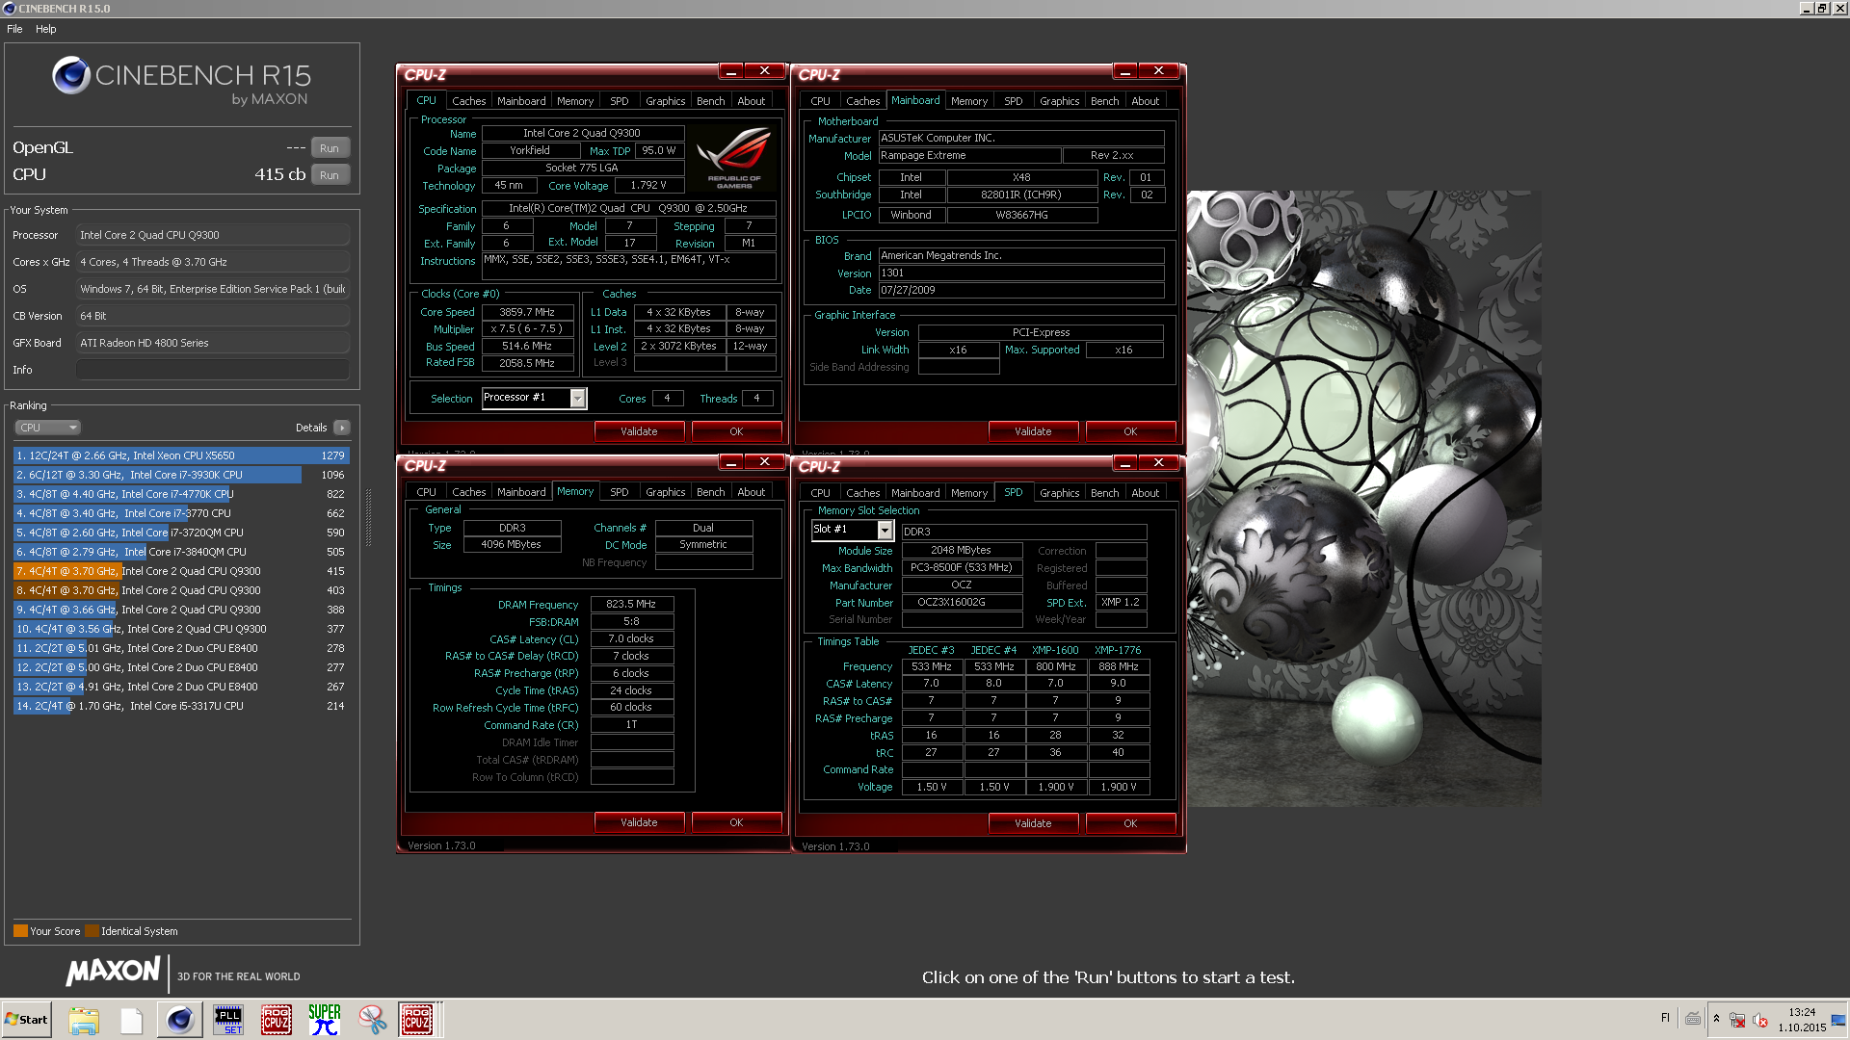The width and height of the screenshot is (1850, 1040).
Task: Open the FI language indicator
Action: point(1665,1018)
